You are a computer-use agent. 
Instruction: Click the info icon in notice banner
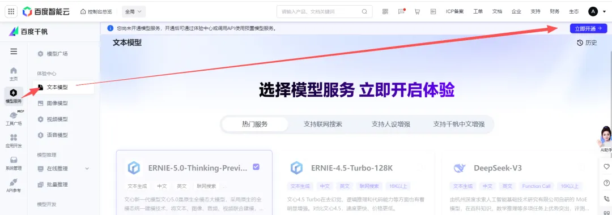pyautogui.click(x=110, y=28)
